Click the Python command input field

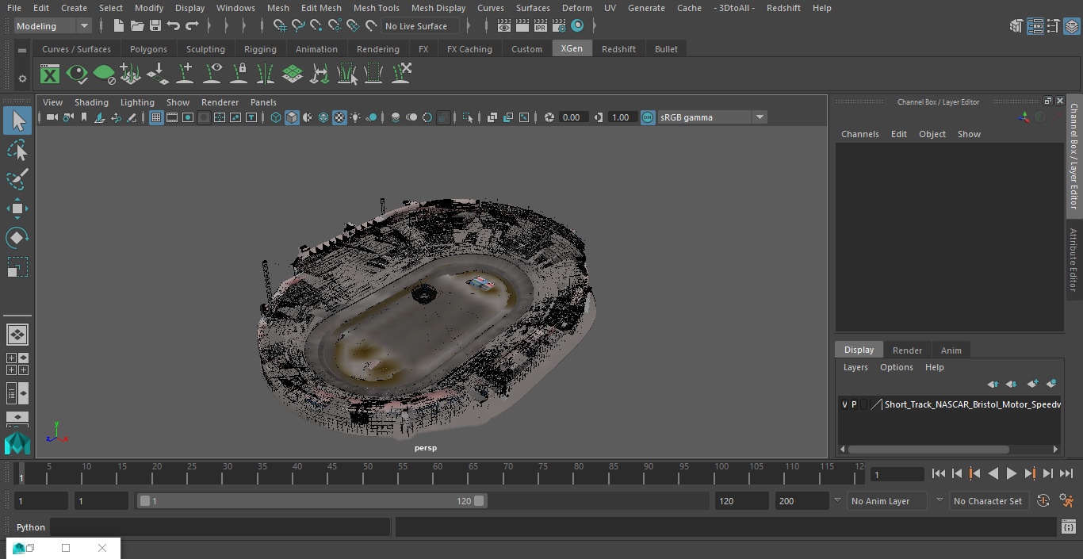pyautogui.click(x=220, y=527)
